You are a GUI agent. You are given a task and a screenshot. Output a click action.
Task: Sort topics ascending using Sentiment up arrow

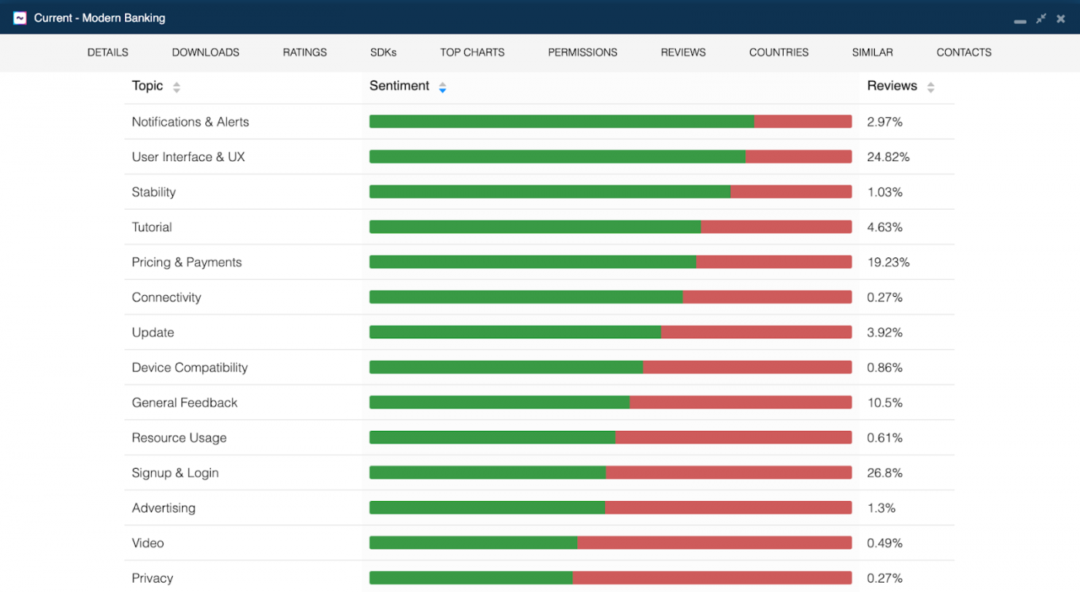(x=442, y=83)
